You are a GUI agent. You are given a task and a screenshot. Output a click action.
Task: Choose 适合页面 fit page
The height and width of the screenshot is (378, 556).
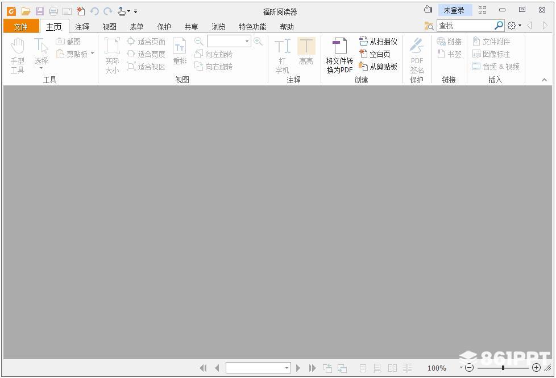pyautogui.click(x=146, y=42)
